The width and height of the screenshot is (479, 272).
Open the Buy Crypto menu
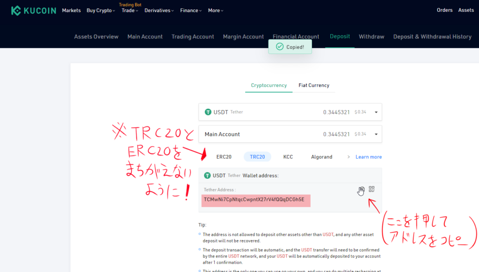pyautogui.click(x=100, y=10)
